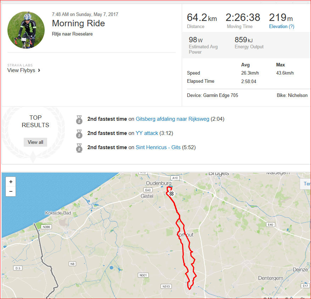This screenshot has width=311, height=299.
Task: Open Sint Henricus - Gits segment
Action: click(158, 147)
